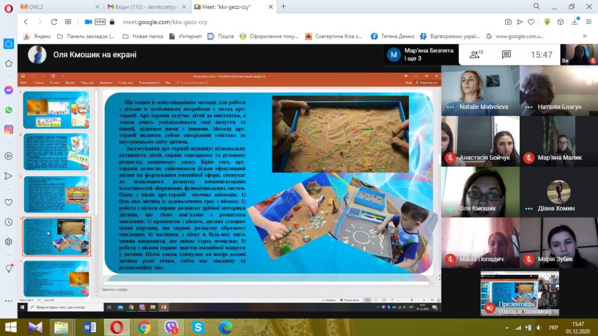Open WhatsApp in the Opera sidebar
This screenshot has width=598, height=336.
(9, 110)
